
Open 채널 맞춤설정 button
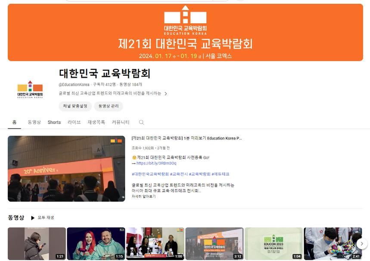(75, 106)
